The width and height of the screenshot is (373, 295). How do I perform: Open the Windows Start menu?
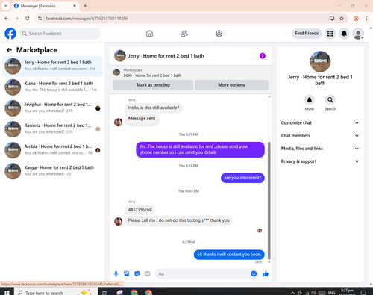point(7,292)
